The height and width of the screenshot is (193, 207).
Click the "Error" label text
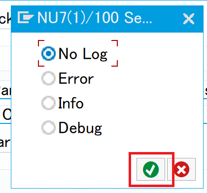pos(76,78)
